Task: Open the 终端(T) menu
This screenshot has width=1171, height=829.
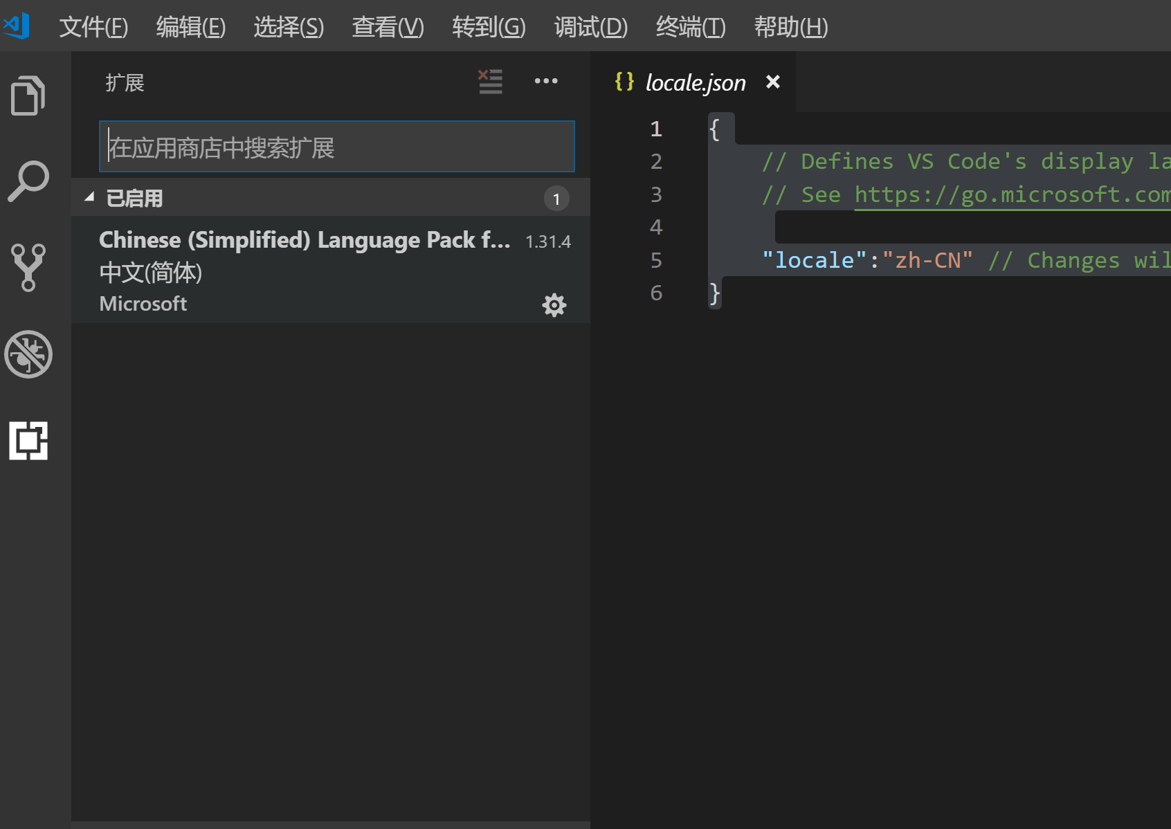Action: [691, 27]
